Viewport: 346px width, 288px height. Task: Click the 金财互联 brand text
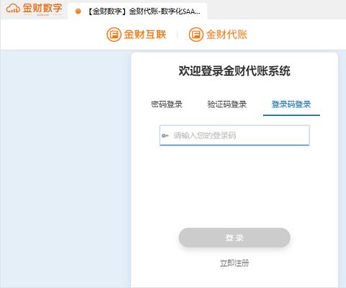pos(145,35)
